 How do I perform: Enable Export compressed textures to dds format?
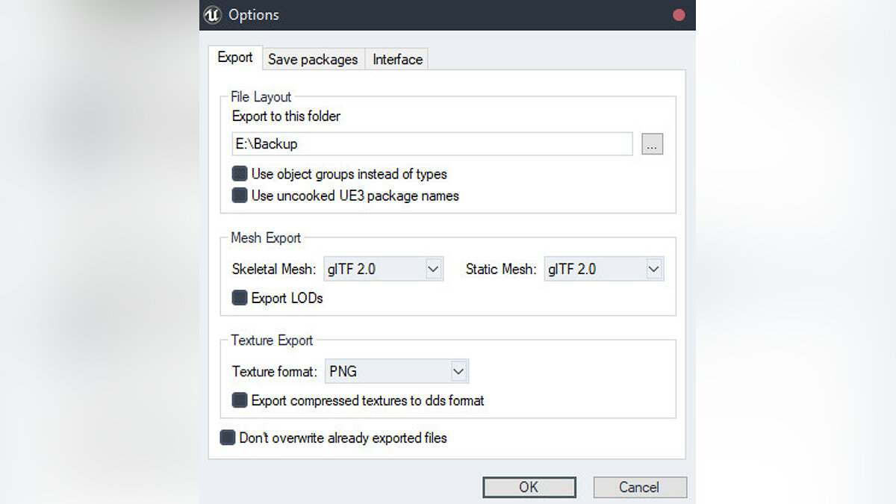[x=240, y=400]
